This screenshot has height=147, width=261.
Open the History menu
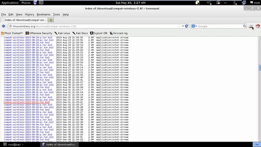click(x=29, y=15)
